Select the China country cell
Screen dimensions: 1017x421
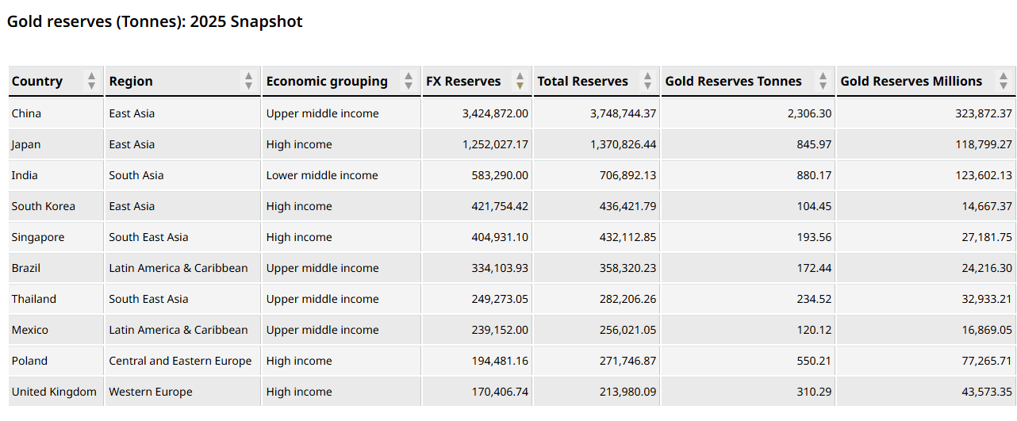[26, 113]
